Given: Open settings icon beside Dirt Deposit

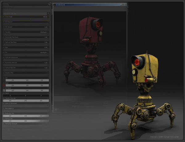Looking at the screenshot, I should (4, 22).
